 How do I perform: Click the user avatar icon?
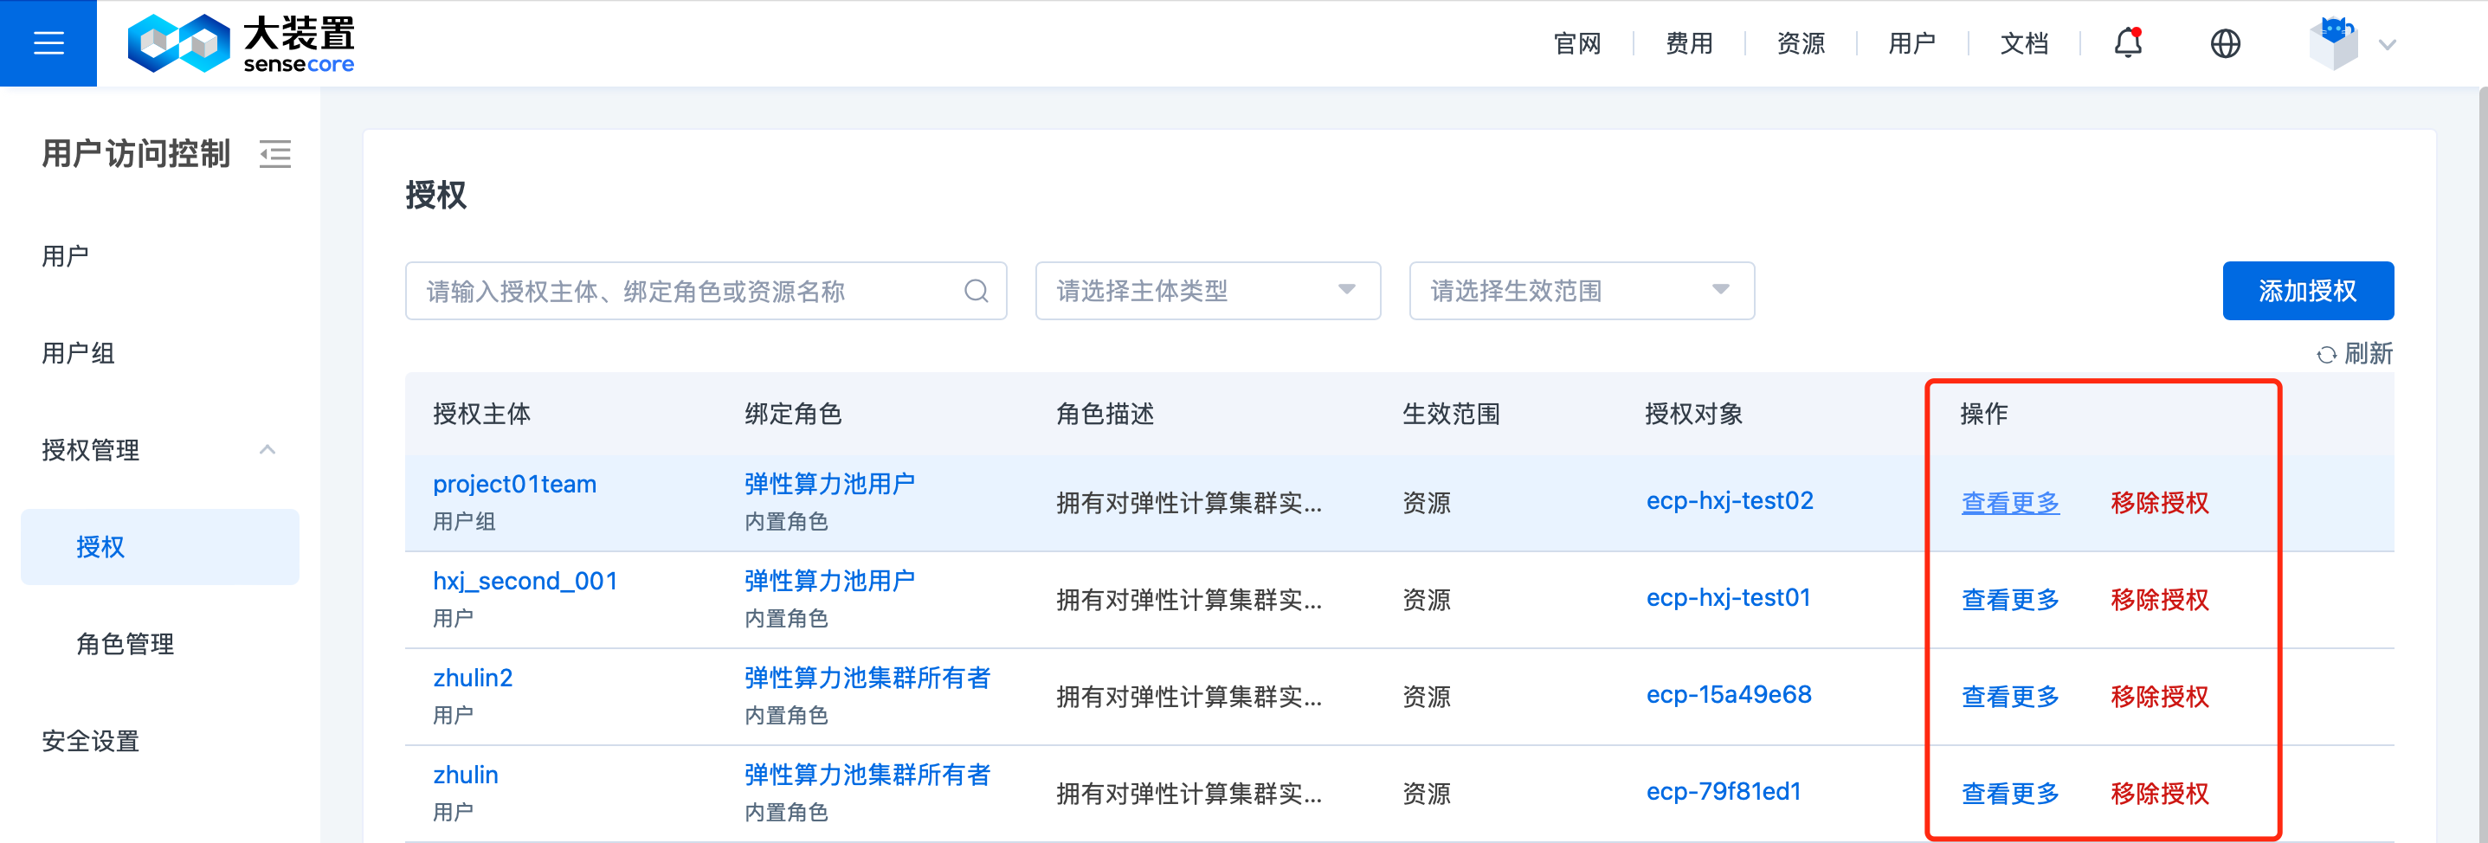[2332, 43]
